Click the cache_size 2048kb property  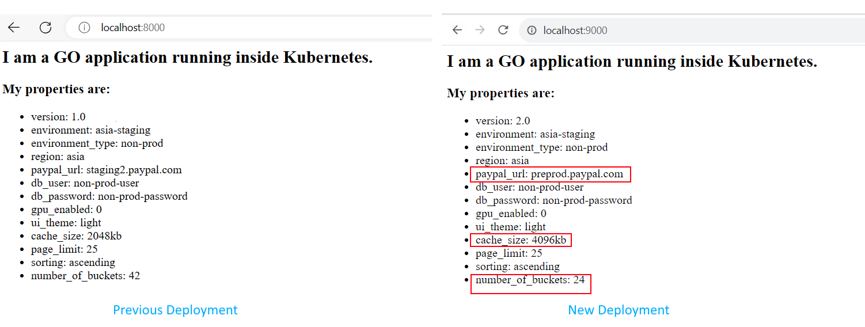click(77, 236)
